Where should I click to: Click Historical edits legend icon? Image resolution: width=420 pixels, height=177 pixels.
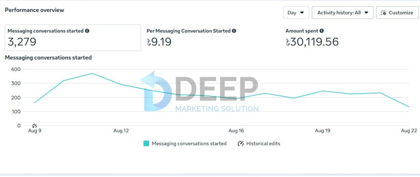click(x=241, y=144)
